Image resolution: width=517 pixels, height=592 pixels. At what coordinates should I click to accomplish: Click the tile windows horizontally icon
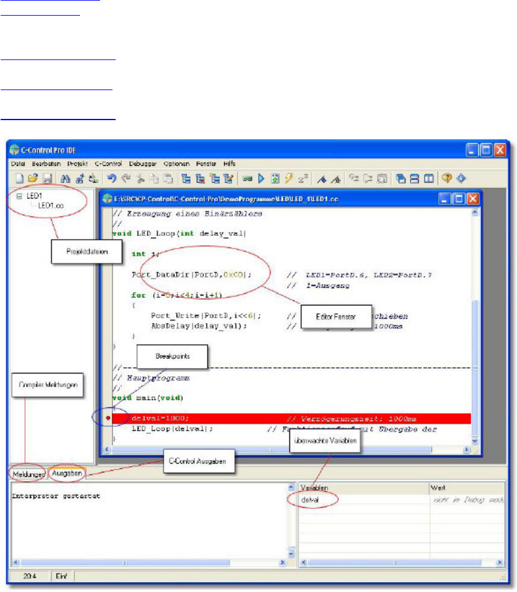tap(414, 178)
